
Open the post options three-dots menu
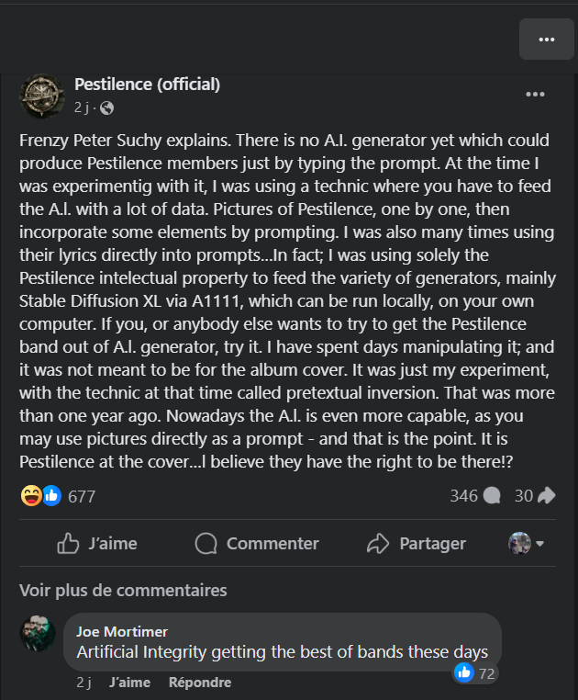pos(535,95)
